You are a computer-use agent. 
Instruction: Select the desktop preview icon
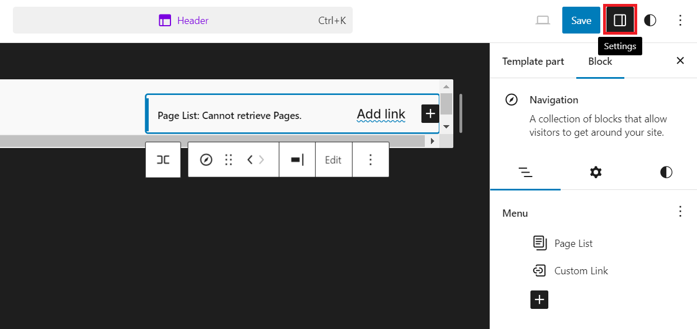542,20
